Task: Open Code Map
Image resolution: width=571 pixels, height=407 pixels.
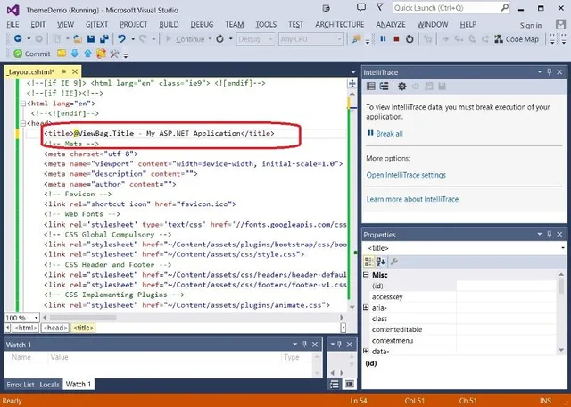Action: pos(517,39)
